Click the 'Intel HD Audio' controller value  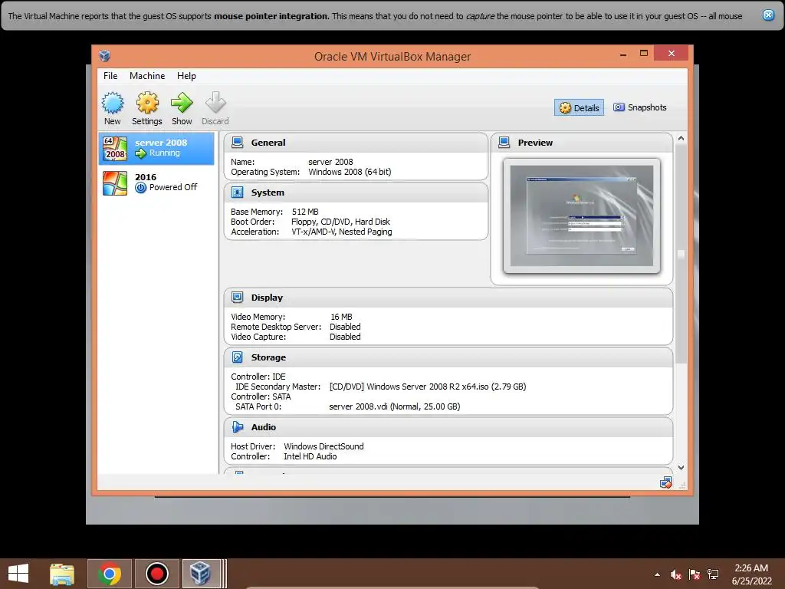[x=310, y=456]
